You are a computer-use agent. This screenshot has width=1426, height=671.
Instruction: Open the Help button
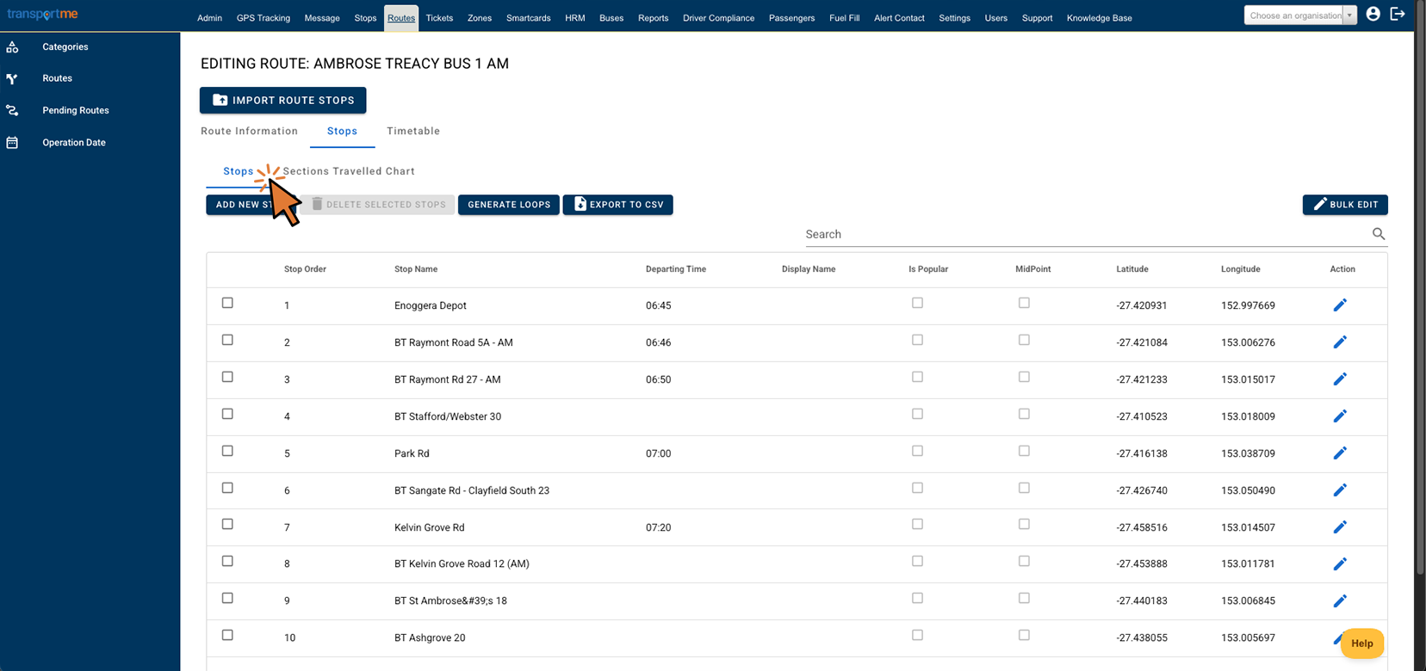coord(1362,643)
